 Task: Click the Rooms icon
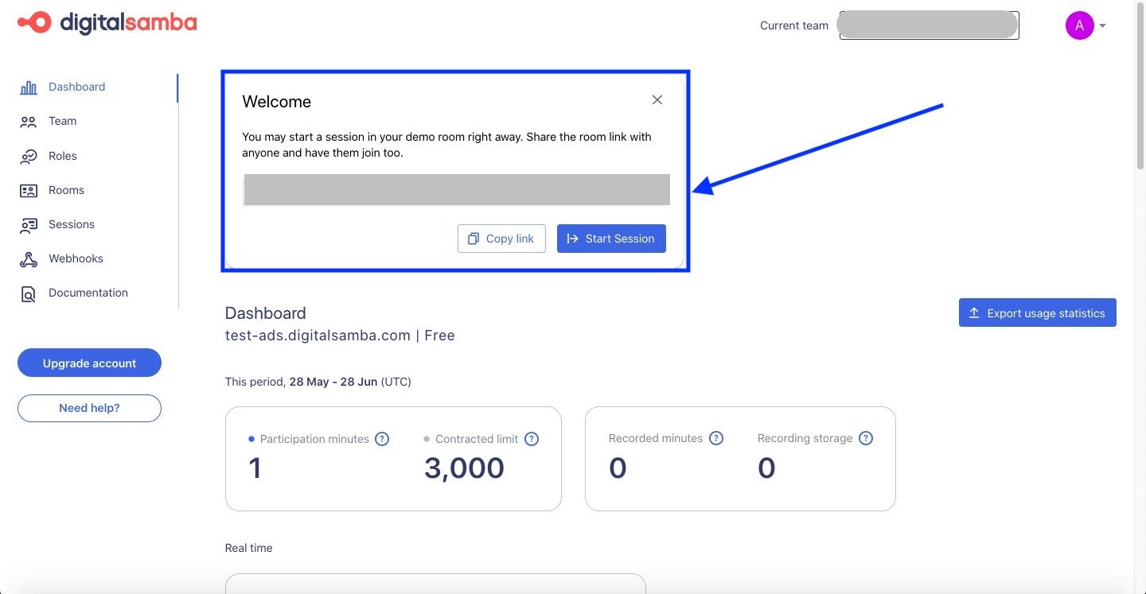29,190
